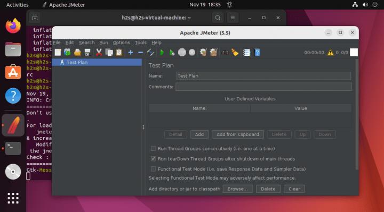
Task: Expand all nodes with plus icon
Action: click(x=131, y=53)
